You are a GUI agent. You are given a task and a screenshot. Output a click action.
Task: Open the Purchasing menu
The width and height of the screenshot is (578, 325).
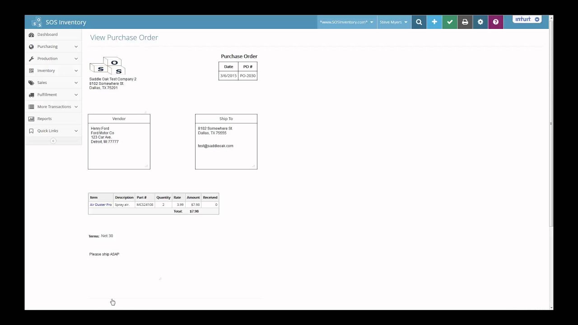[47, 46]
